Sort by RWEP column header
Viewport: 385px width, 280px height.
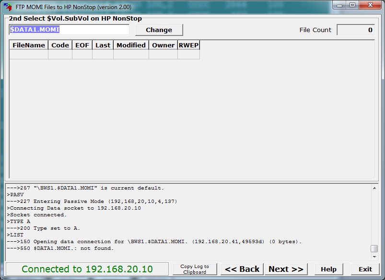point(188,45)
